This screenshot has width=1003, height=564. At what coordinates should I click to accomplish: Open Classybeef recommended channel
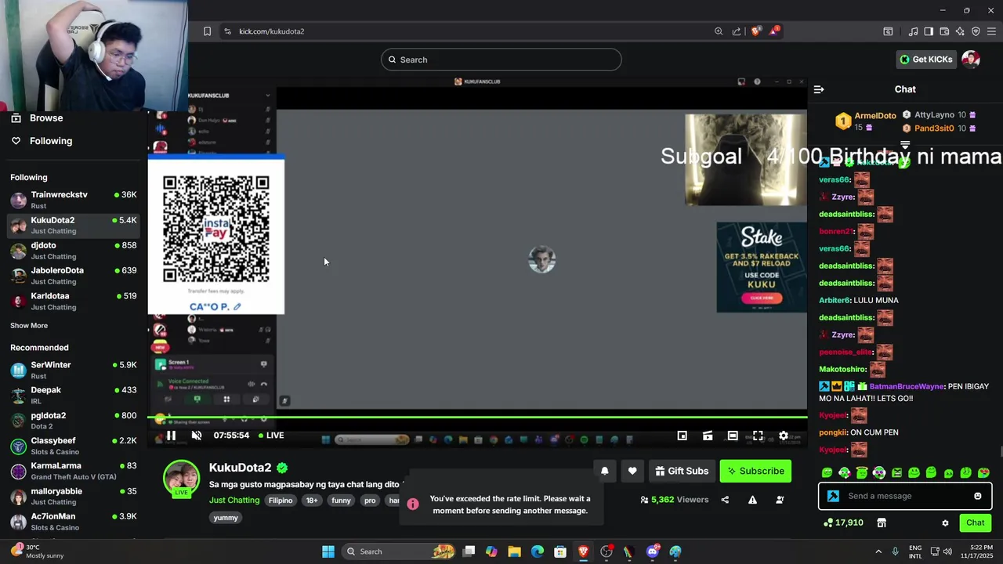74,446
